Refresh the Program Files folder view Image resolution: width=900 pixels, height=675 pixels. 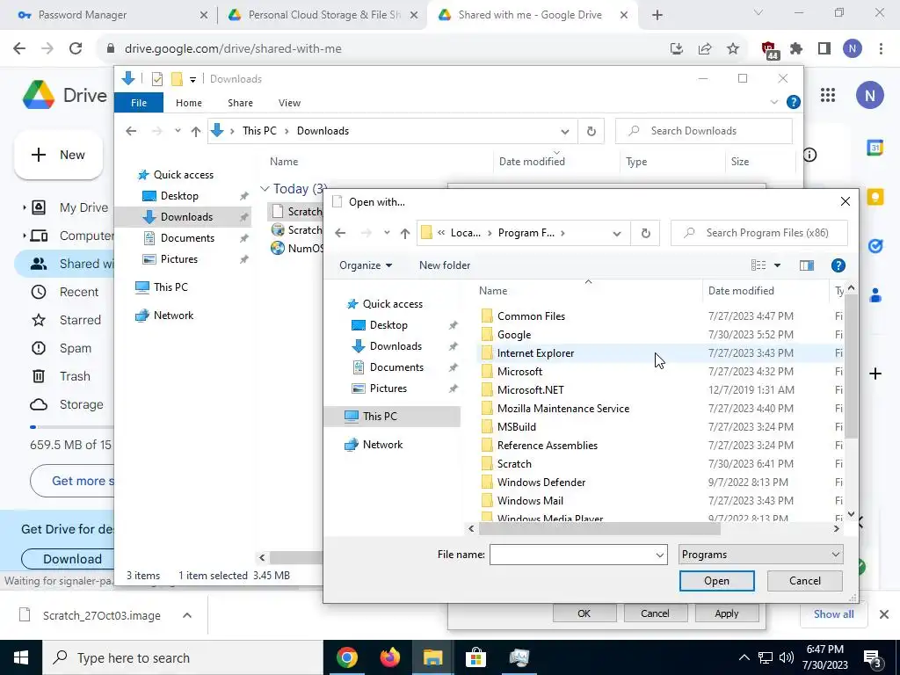coord(646,233)
